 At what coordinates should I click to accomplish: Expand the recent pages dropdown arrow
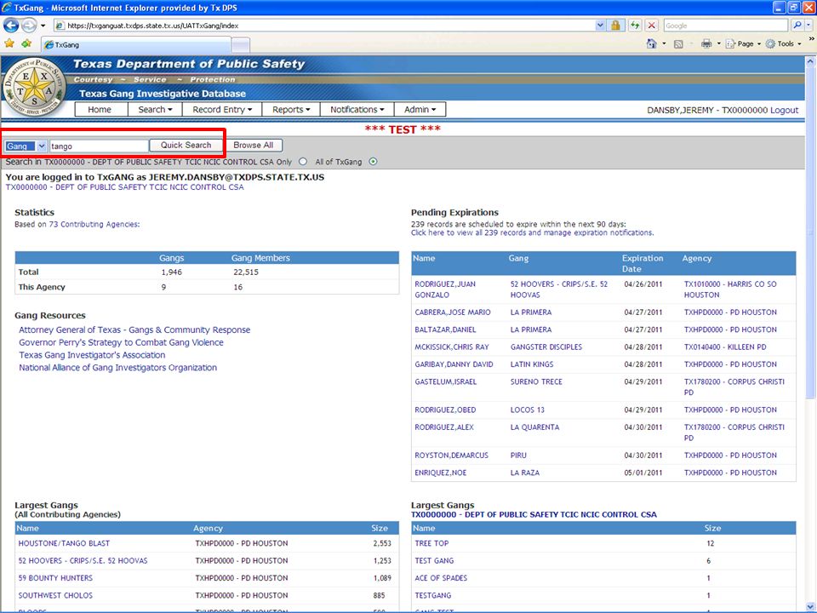coord(43,25)
